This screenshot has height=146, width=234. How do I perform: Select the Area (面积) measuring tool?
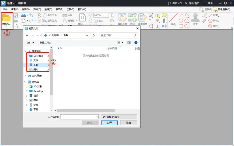214,26
